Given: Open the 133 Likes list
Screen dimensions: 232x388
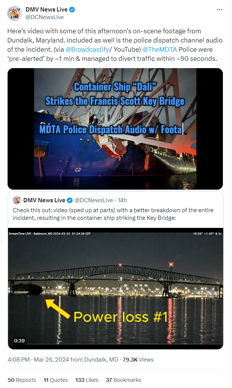Looking at the screenshot, I should (87, 380).
